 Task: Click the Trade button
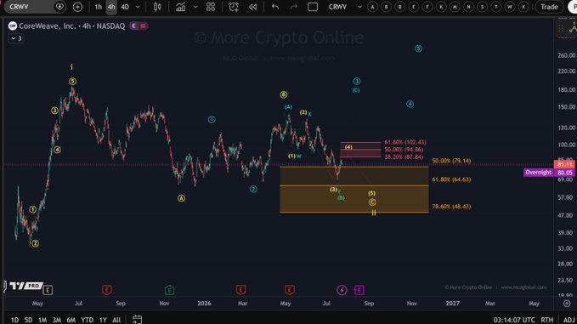[x=549, y=7]
